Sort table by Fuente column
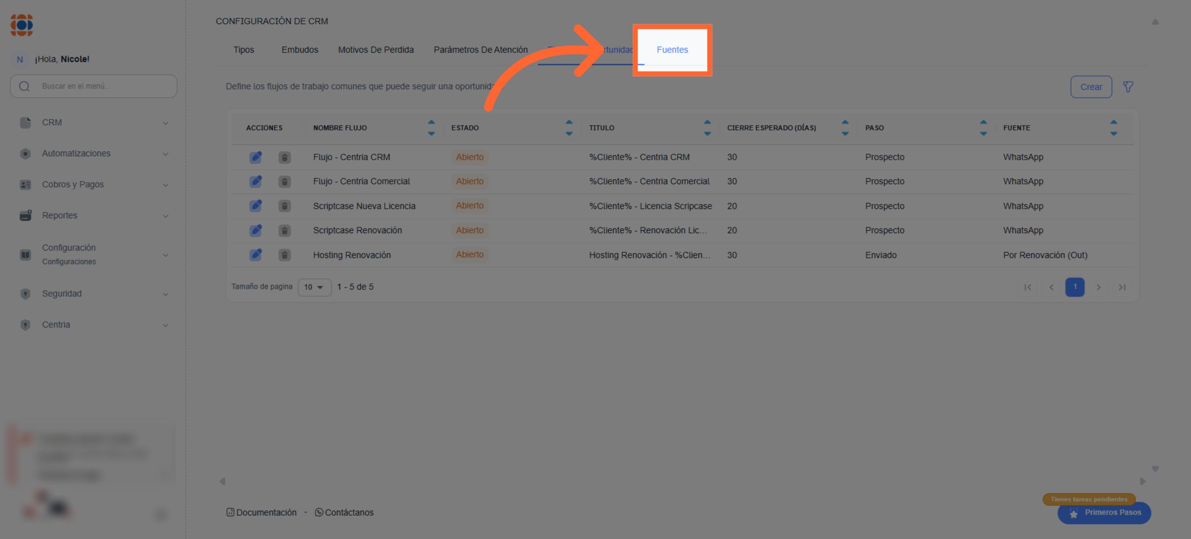The width and height of the screenshot is (1191, 539). coord(1113,128)
